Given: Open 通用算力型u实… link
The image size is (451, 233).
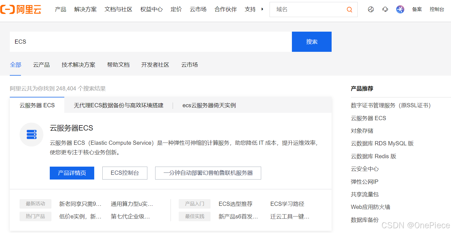Looking at the screenshot, I should tap(132, 204).
